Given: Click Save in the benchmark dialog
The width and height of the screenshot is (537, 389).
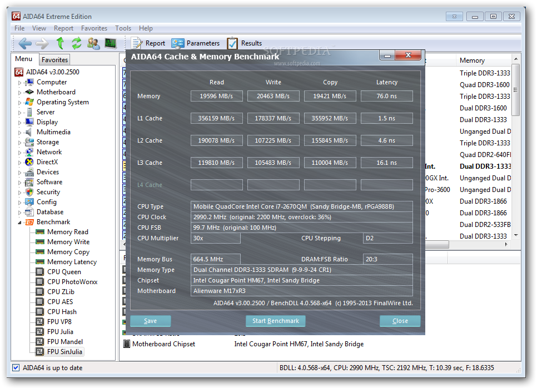Looking at the screenshot, I should click(150, 321).
